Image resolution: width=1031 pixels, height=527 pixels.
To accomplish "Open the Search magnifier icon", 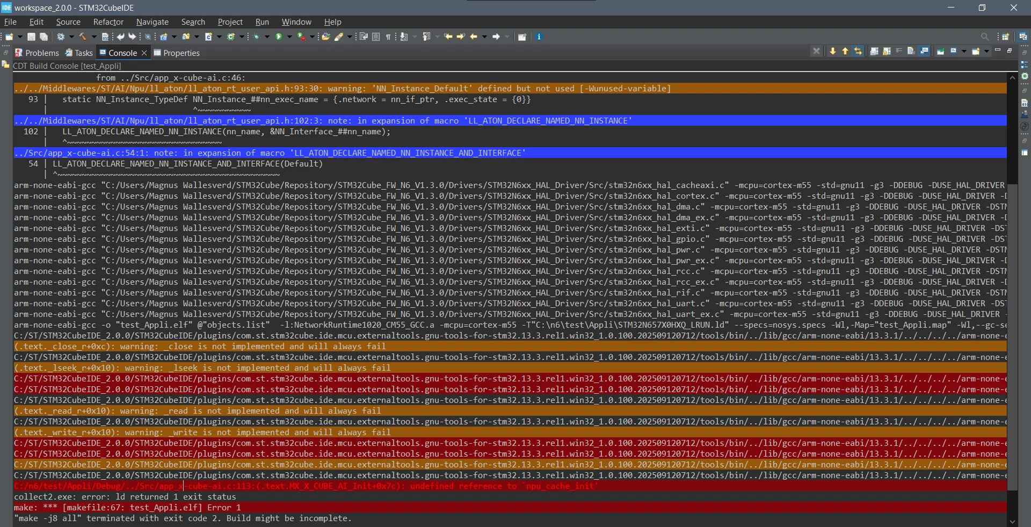I will coord(985,37).
